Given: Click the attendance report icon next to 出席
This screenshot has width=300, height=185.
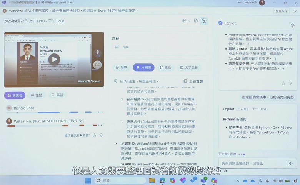Looking at the screenshot, I should 117,47.
